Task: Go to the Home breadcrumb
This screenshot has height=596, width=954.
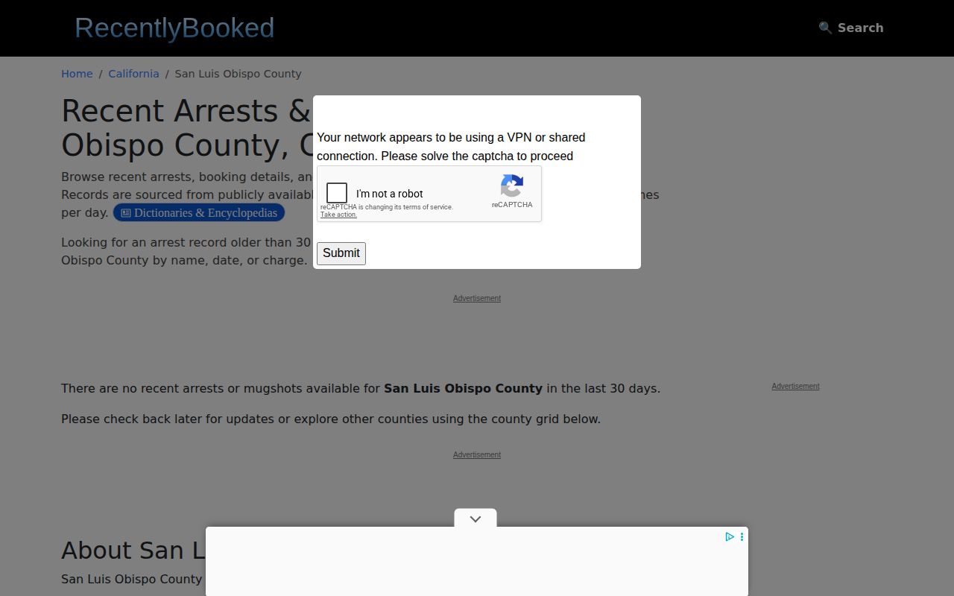Action: [x=77, y=74]
